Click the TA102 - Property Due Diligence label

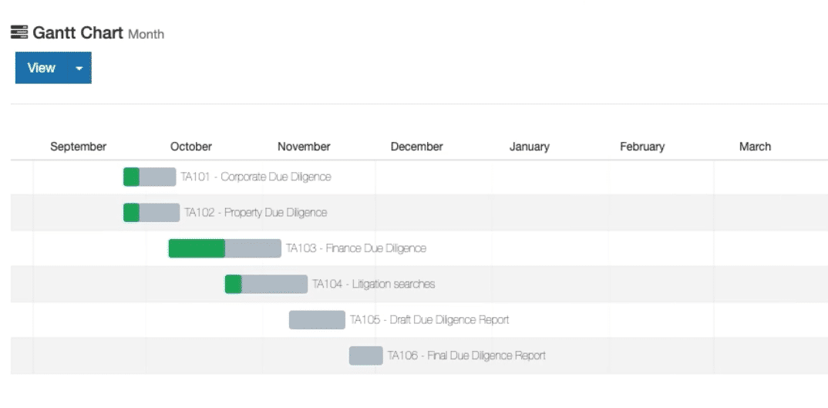pos(255,213)
